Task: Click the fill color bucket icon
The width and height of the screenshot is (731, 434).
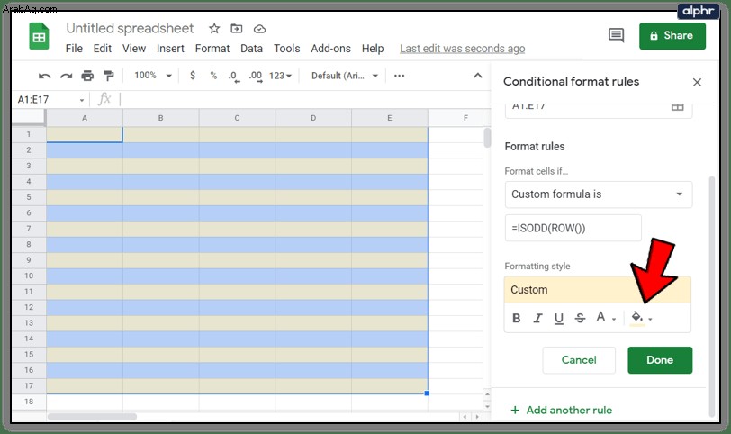Action: coord(637,318)
